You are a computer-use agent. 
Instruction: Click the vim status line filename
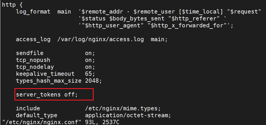point(42,122)
